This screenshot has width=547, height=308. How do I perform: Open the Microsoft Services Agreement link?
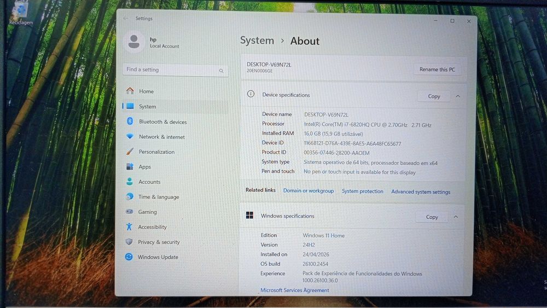tap(295, 290)
